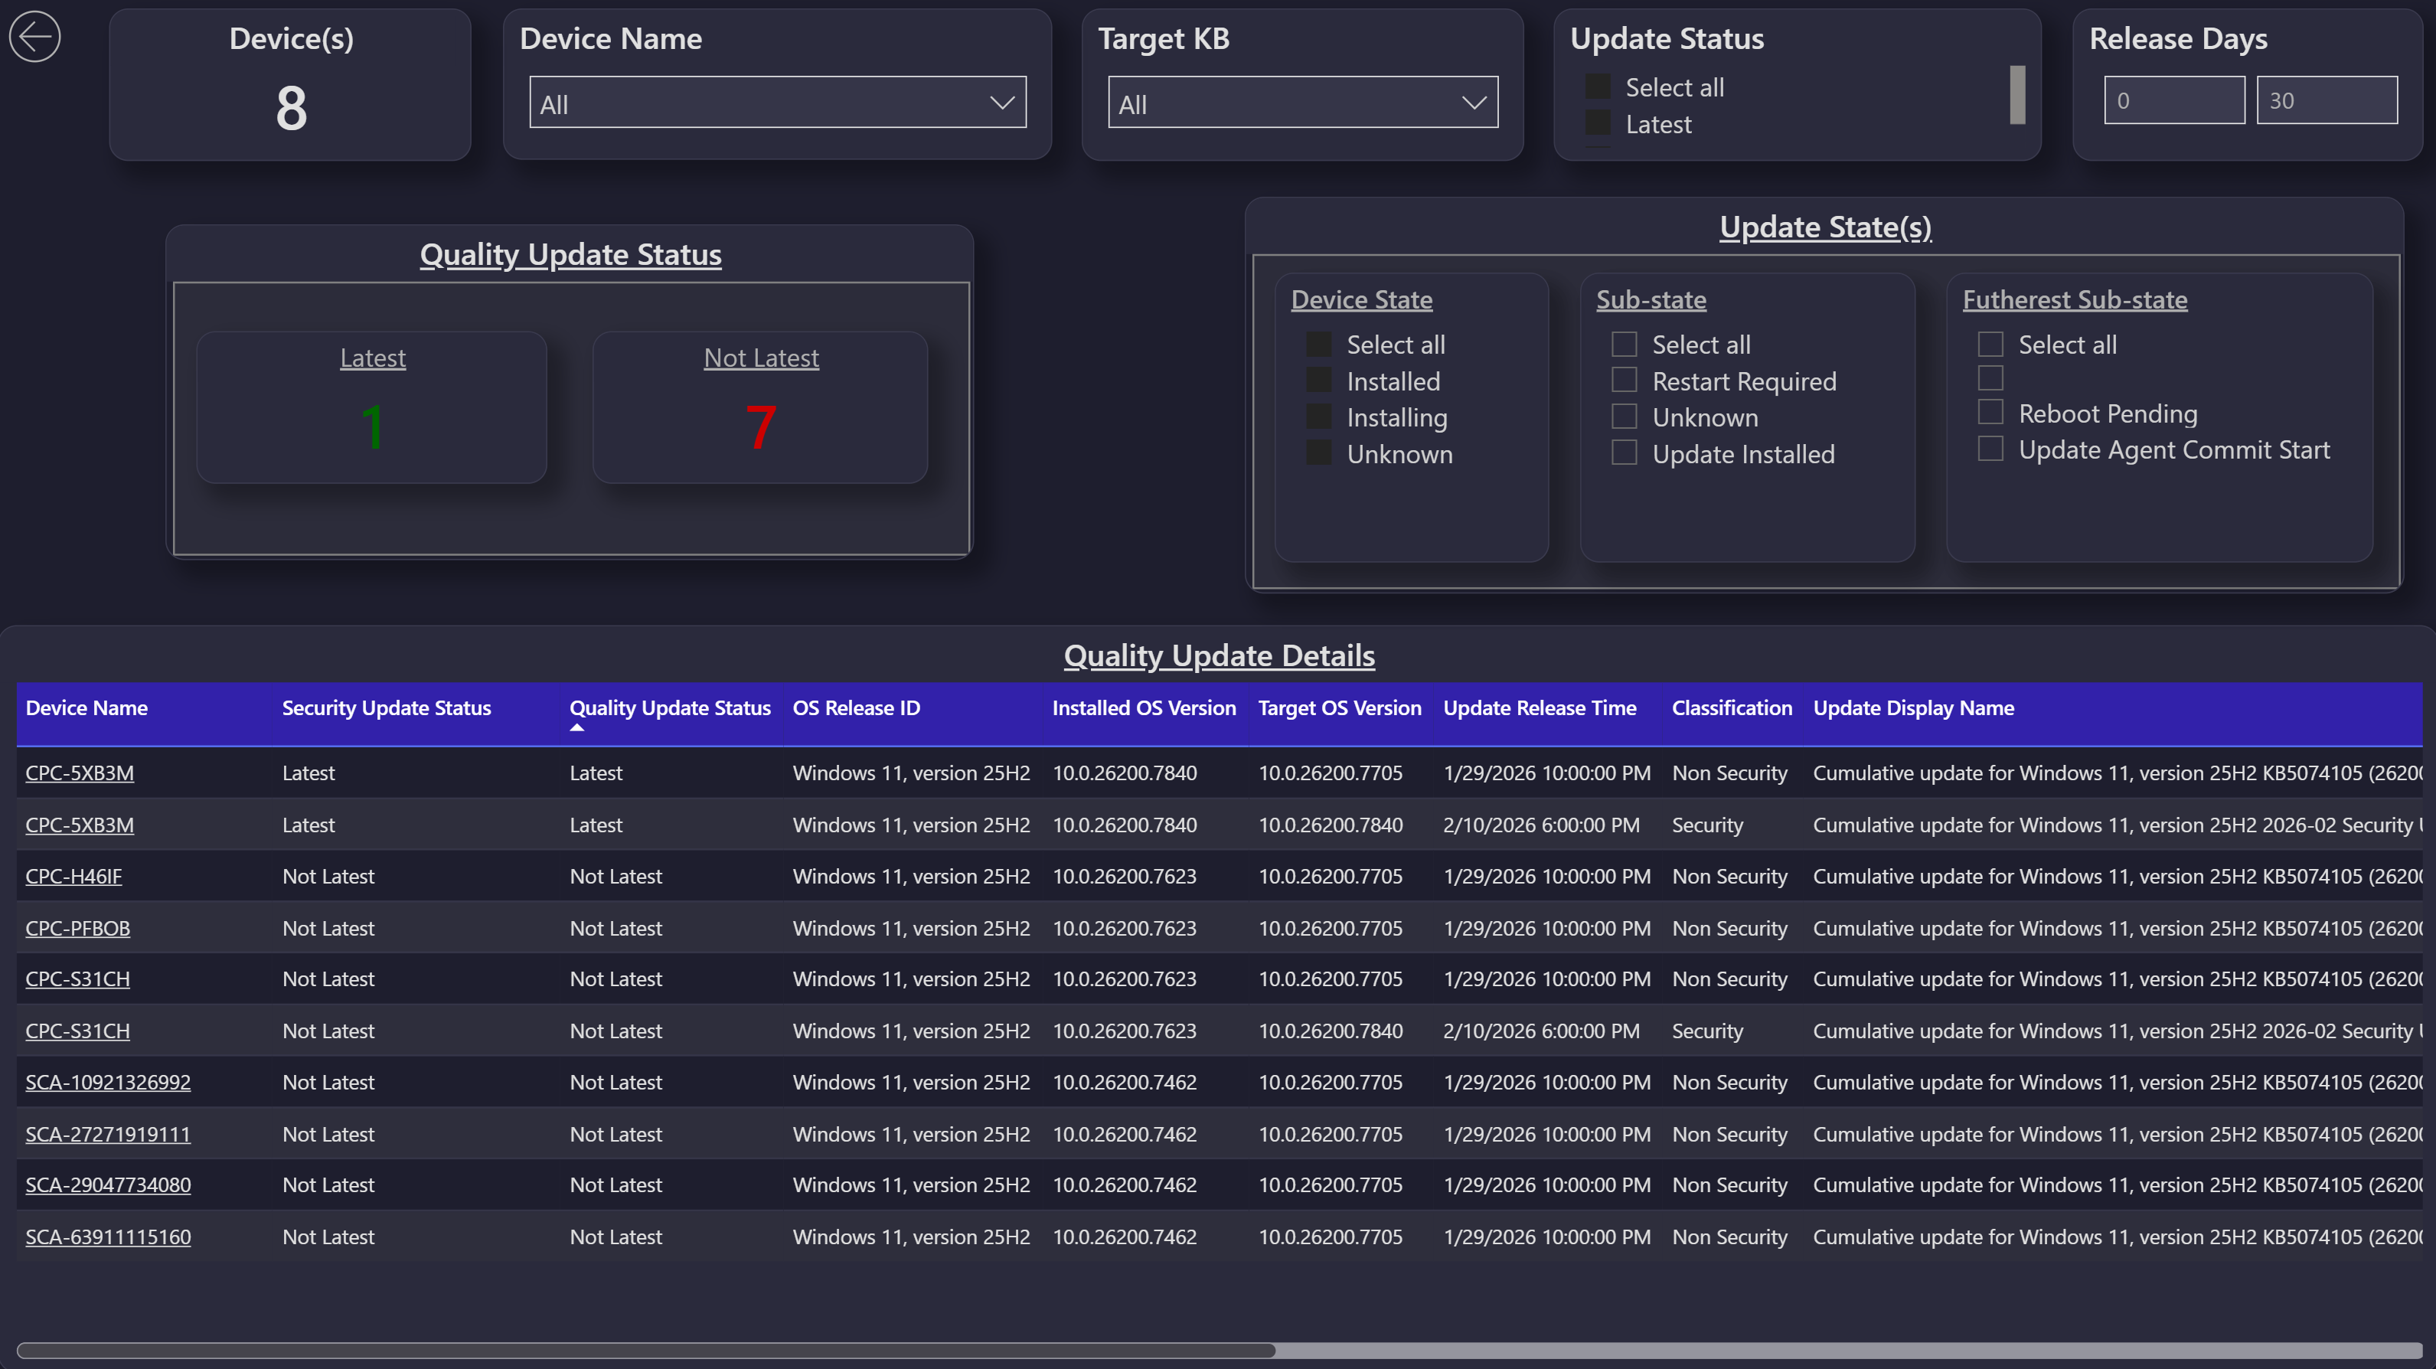
Task: Check Unknown under Sub-state
Action: [x=1624, y=417]
